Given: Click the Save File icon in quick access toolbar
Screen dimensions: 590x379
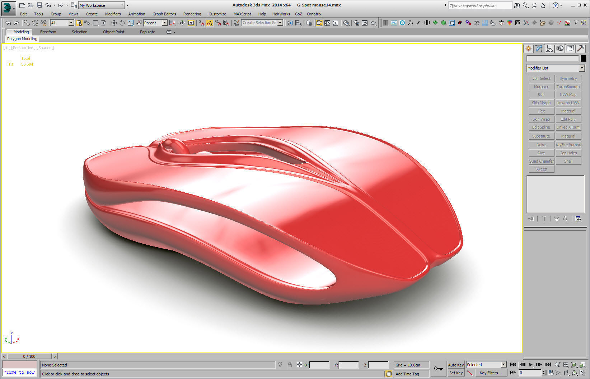Looking at the screenshot, I should click(x=39, y=5).
